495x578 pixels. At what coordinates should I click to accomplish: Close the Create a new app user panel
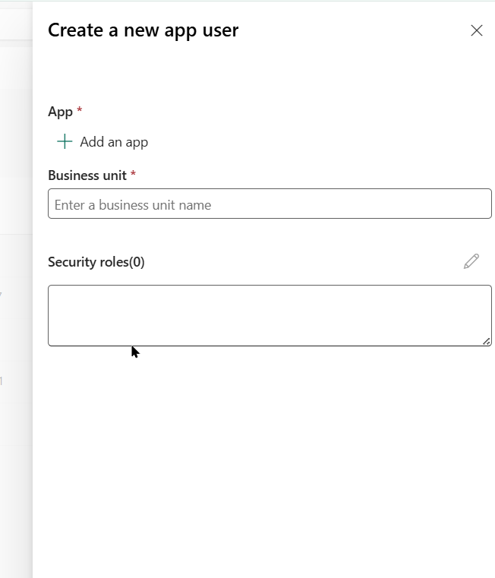pos(477,30)
